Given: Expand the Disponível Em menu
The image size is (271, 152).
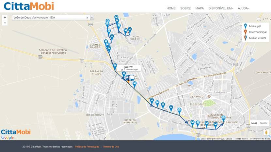Looking at the screenshot, I should (x=221, y=8).
